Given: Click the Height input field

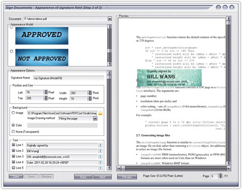Looking at the screenshot, I should tap(78, 99).
